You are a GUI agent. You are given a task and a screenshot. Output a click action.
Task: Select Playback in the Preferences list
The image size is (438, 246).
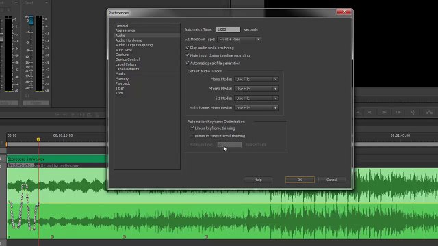(123, 83)
